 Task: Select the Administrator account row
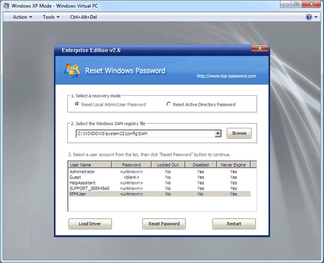pyautogui.click(x=83, y=172)
